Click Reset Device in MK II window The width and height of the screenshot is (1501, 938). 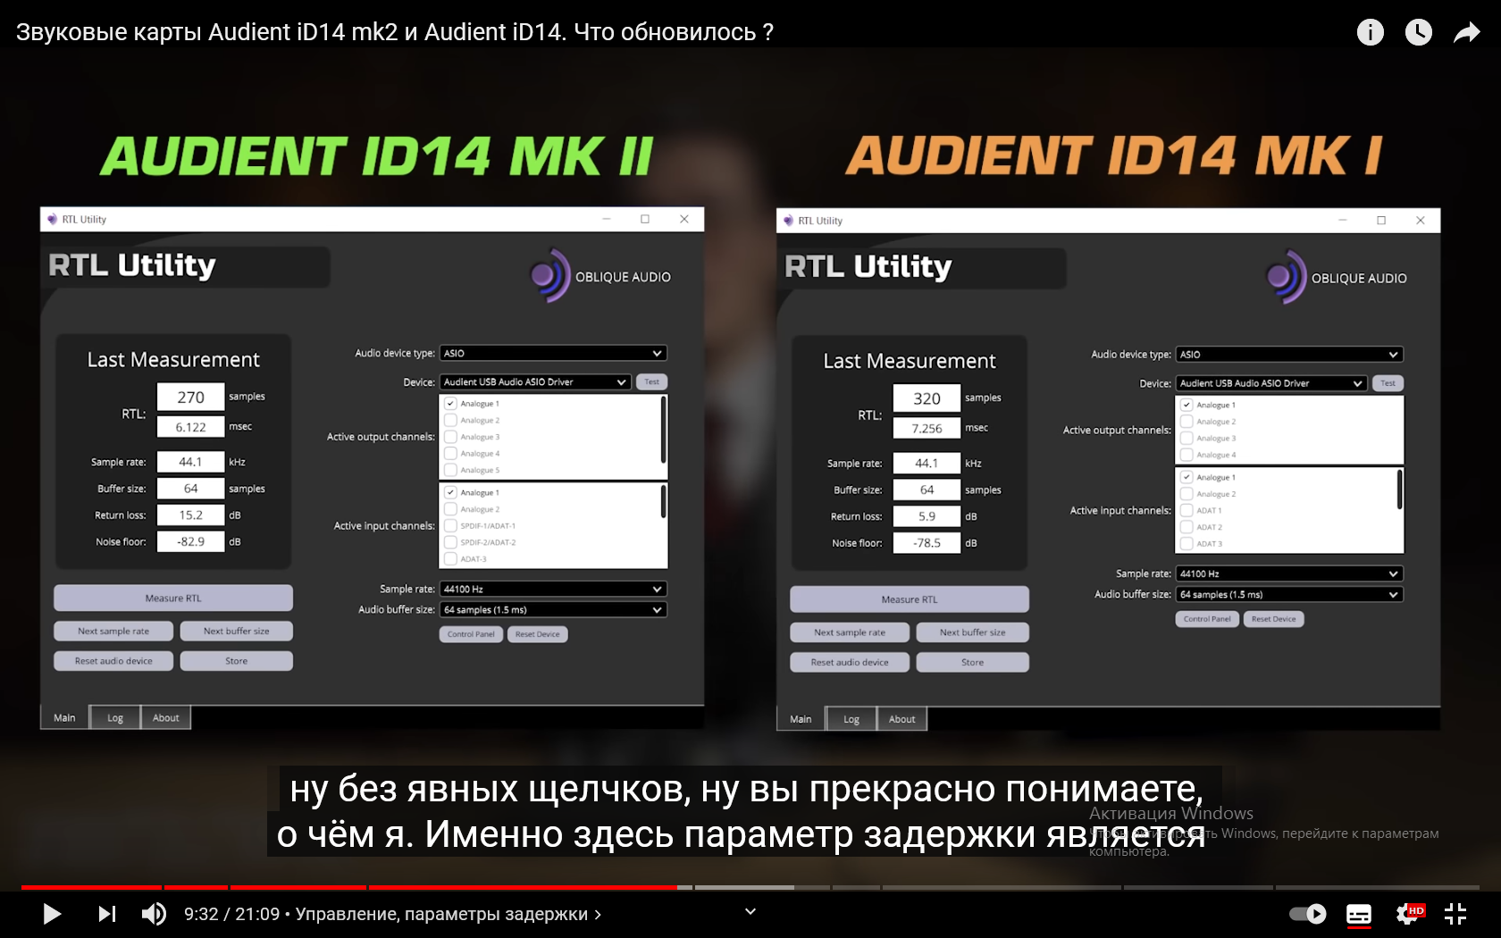pyautogui.click(x=538, y=634)
